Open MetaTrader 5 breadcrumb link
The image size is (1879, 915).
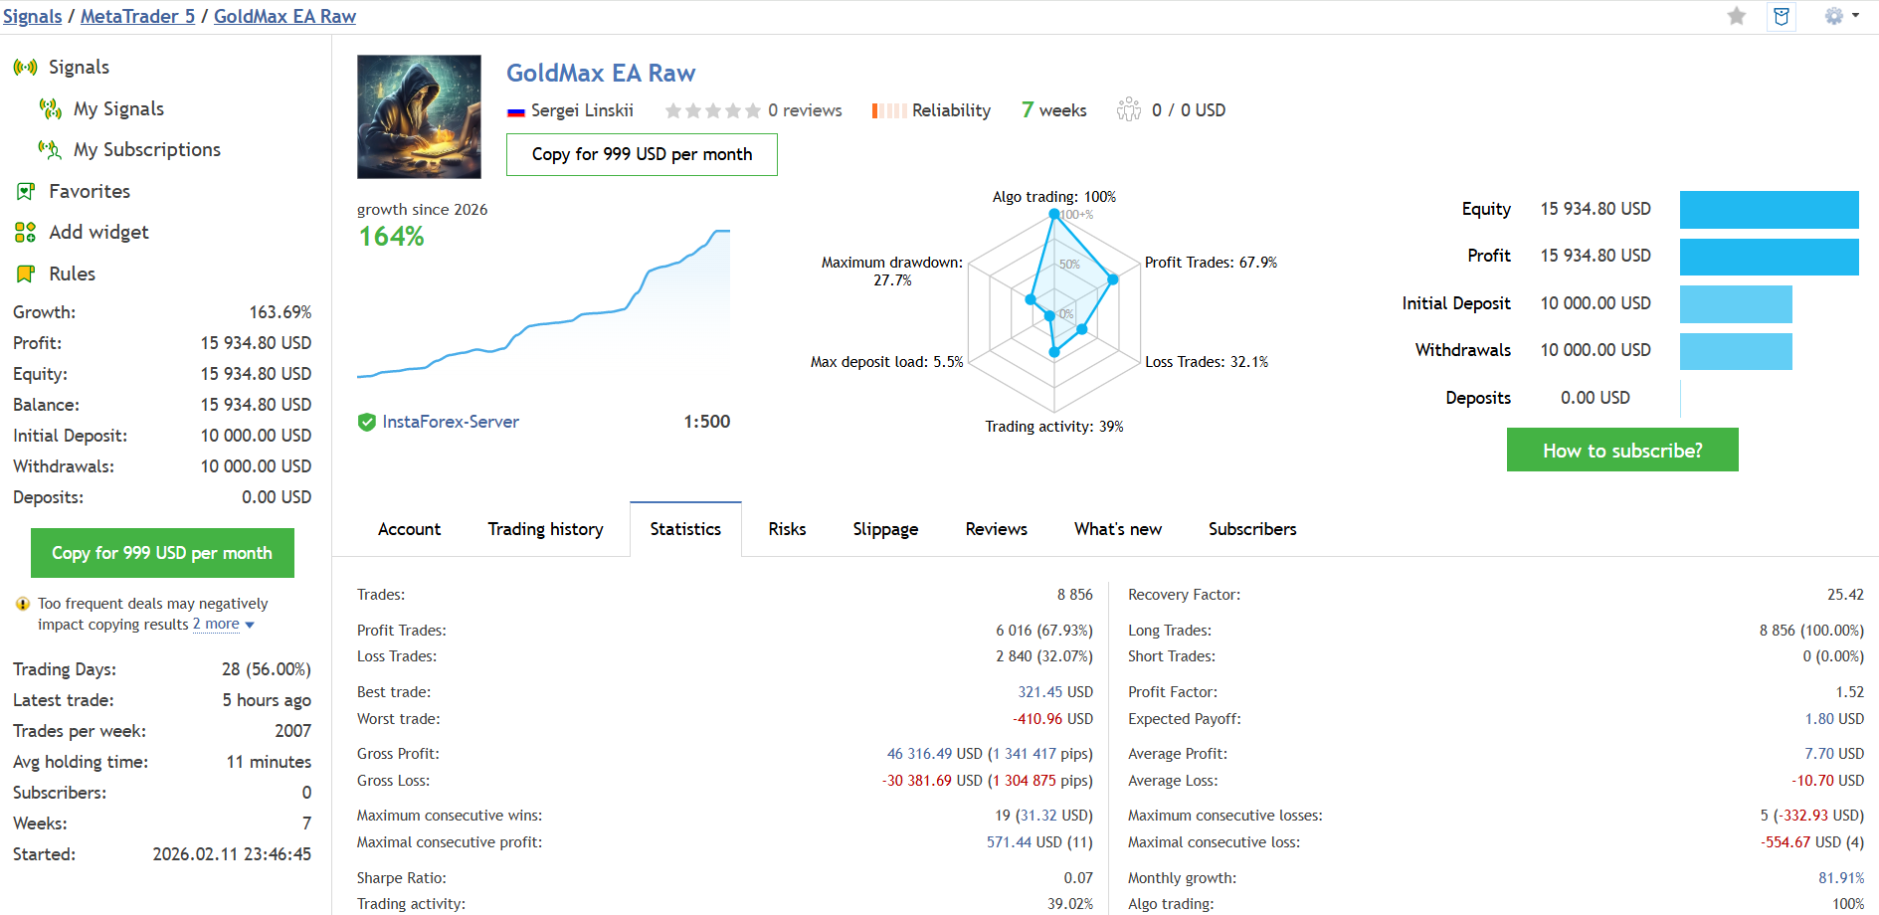[137, 16]
